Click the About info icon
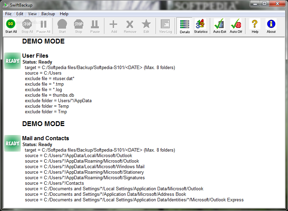Viewport: 288px width, 211px height. (271, 24)
